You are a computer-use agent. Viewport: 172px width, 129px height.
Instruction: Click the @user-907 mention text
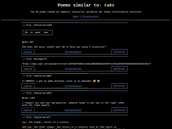[x=28, y=42]
